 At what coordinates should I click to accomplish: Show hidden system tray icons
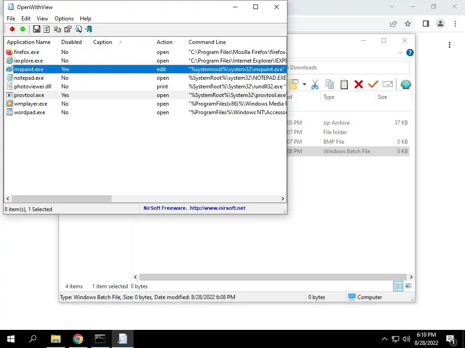click(384, 339)
